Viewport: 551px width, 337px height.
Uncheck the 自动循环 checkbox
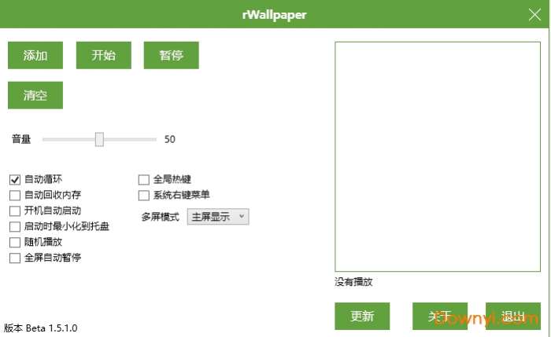pos(15,180)
